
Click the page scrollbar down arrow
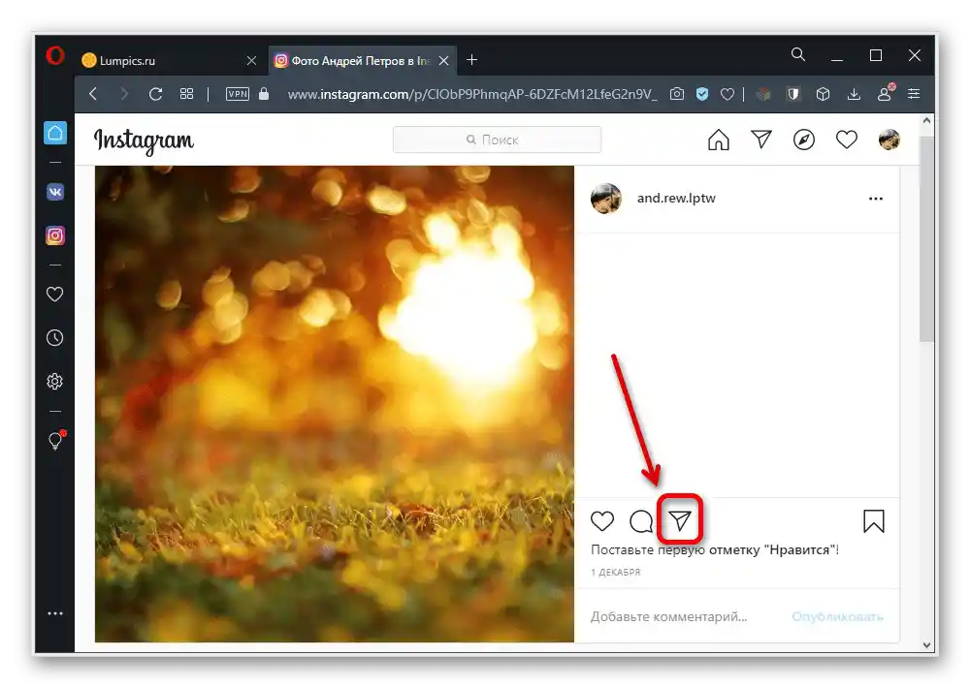point(926,644)
